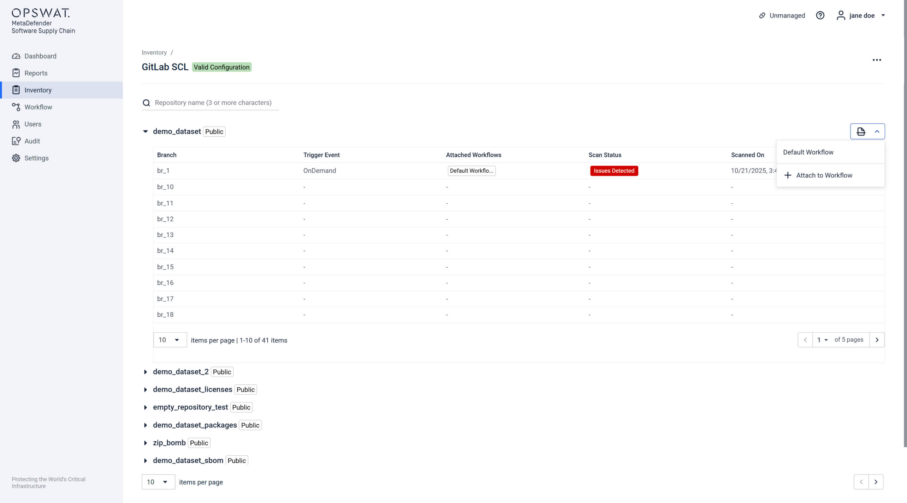Click the scan repository icon button
Image resolution: width=907 pixels, height=503 pixels.
(861, 132)
